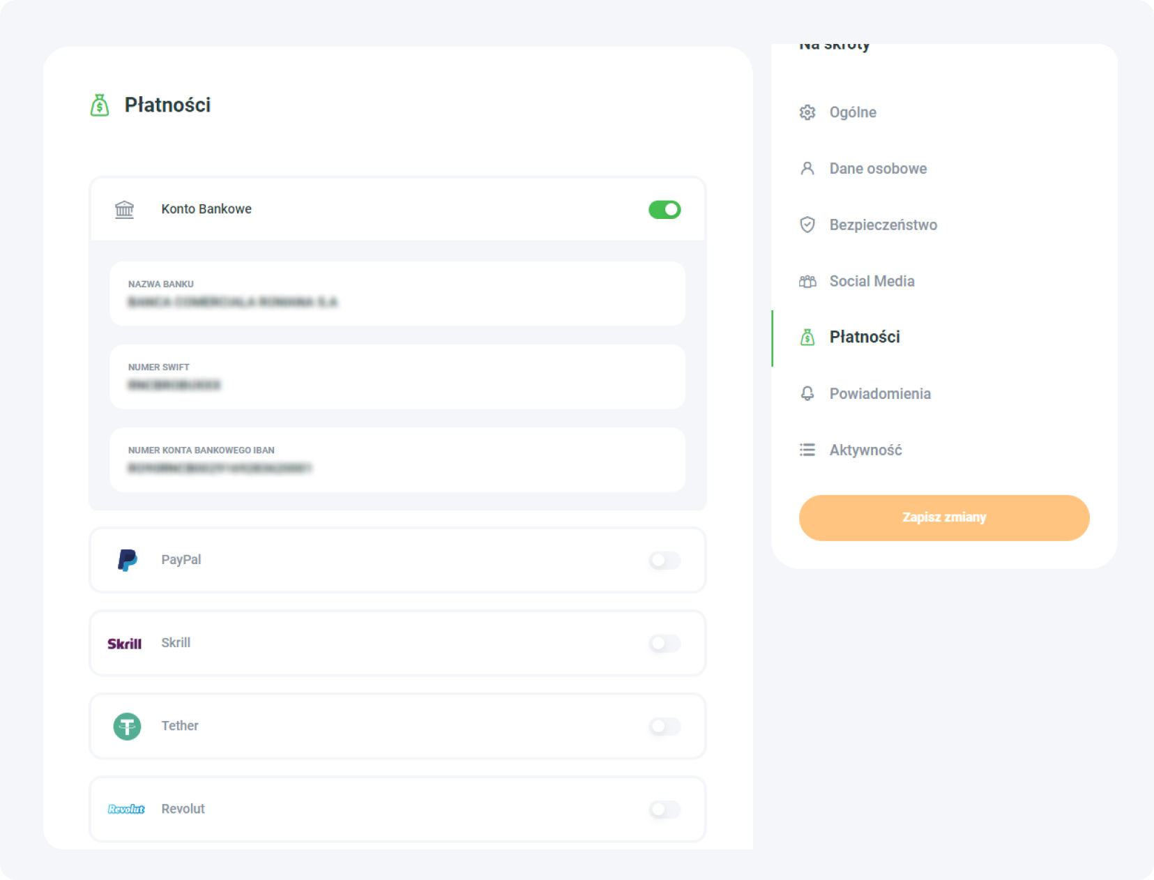The image size is (1154, 880).
Task: Switch on the Revolut toggle
Action: [665, 810]
